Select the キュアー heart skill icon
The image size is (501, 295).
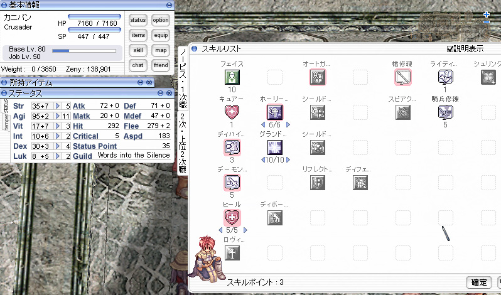click(232, 112)
